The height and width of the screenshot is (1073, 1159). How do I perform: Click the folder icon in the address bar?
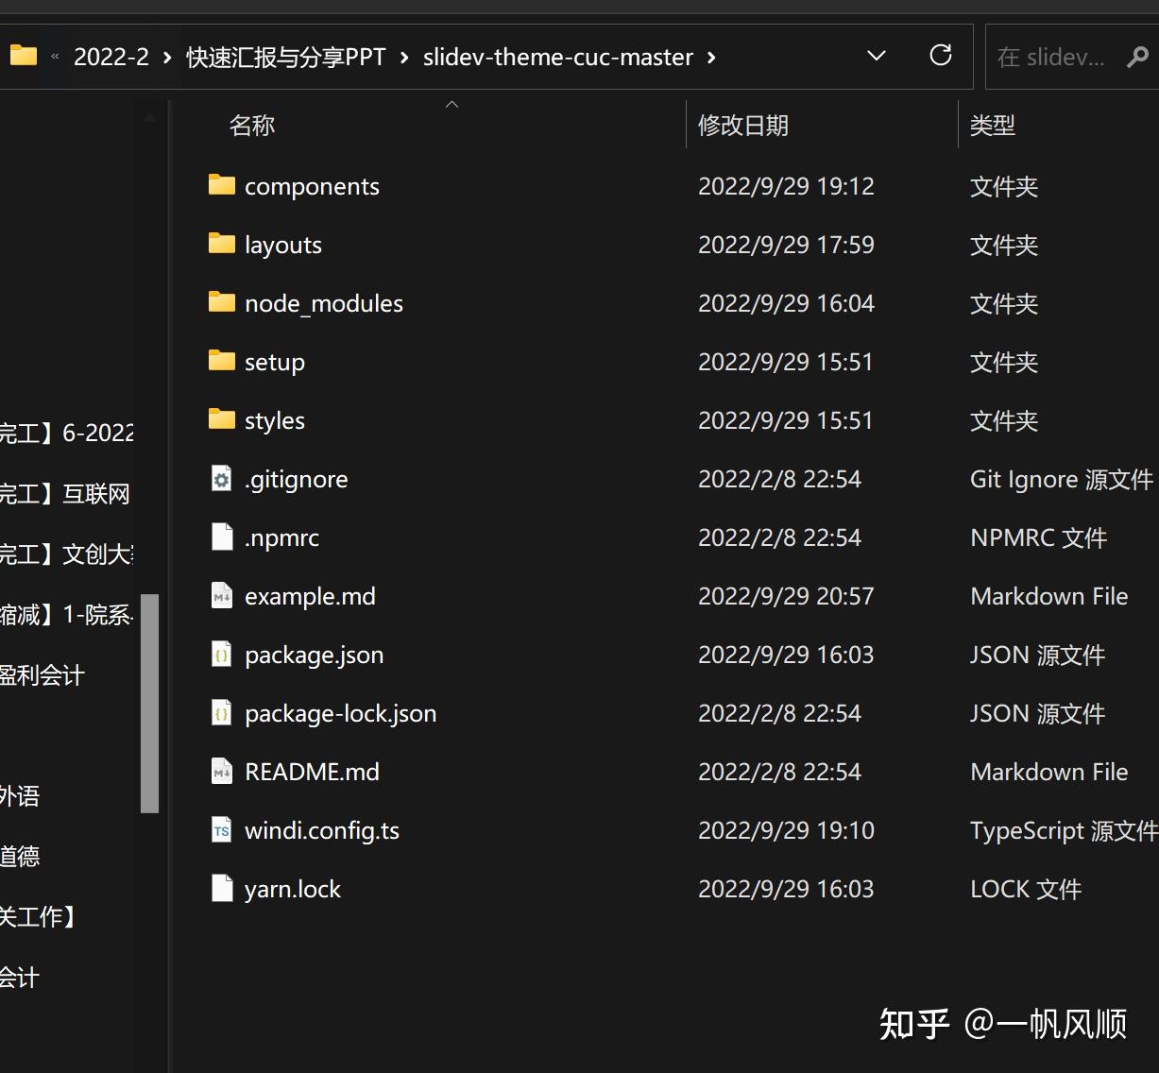23,55
